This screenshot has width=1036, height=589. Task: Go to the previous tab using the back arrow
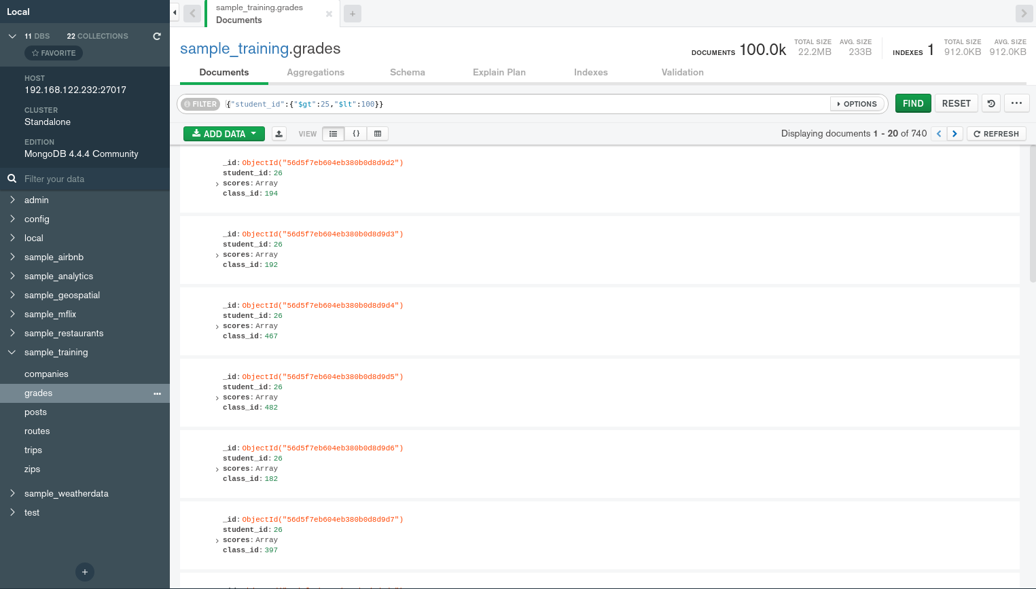click(x=193, y=14)
